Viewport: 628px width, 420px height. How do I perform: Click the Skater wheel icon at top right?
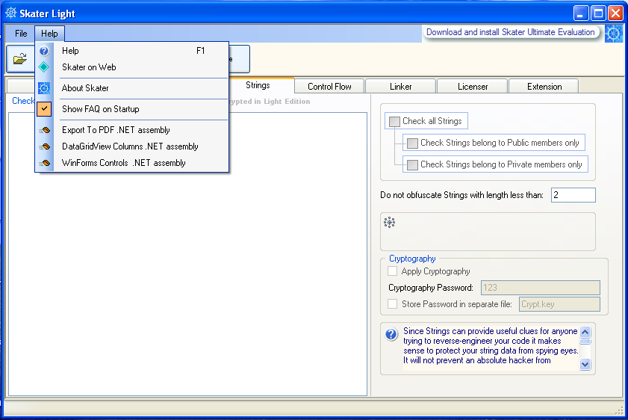coord(614,34)
